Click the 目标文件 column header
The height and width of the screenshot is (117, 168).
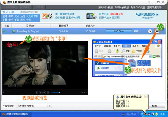31,26
